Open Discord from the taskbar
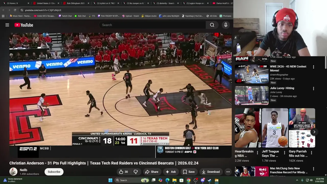This screenshot has height=184, width=327. click(203, 180)
